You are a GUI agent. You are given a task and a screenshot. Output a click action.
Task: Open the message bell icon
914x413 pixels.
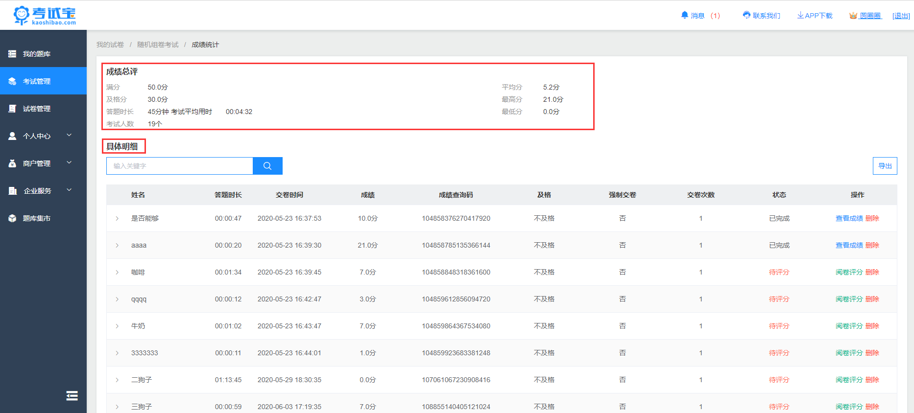click(685, 15)
